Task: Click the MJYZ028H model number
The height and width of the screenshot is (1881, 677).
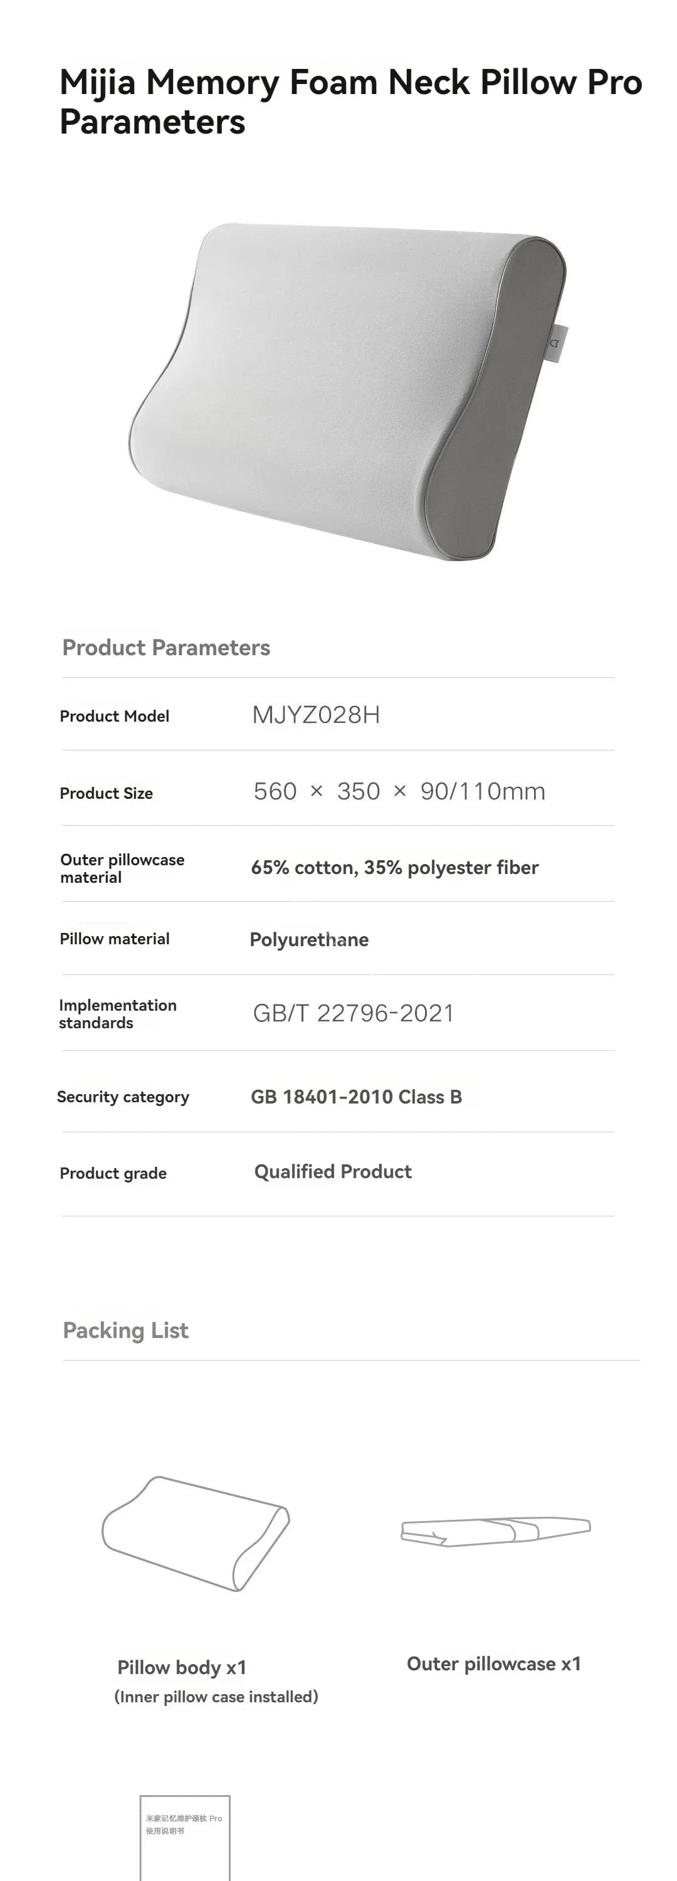Action: pyautogui.click(x=315, y=715)
